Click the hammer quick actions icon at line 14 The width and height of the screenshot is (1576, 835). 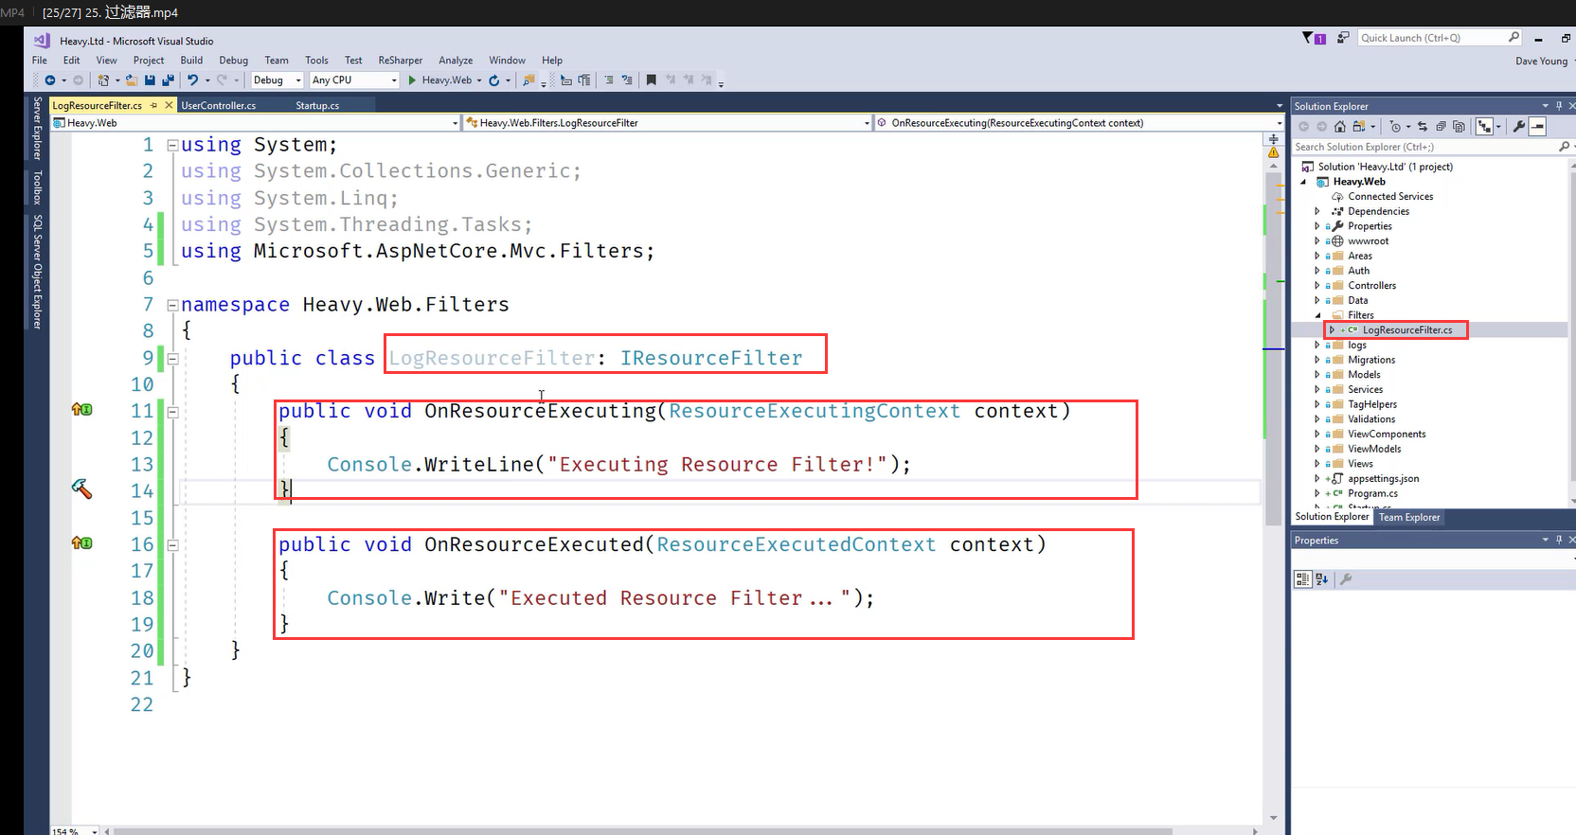click(81, 489)
